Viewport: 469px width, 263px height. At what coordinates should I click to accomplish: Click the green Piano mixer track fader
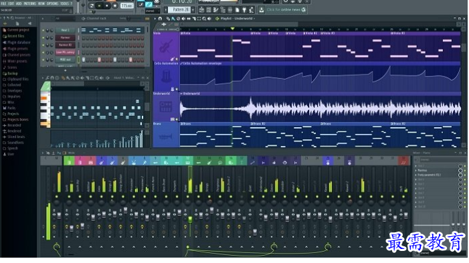tap(190, 220)
